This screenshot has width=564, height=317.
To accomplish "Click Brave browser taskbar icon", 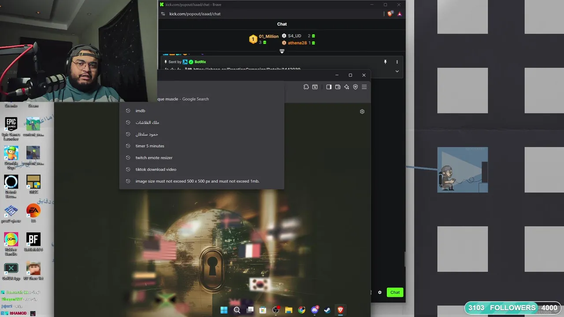I will pyautogui.click(x=340, y=310).
